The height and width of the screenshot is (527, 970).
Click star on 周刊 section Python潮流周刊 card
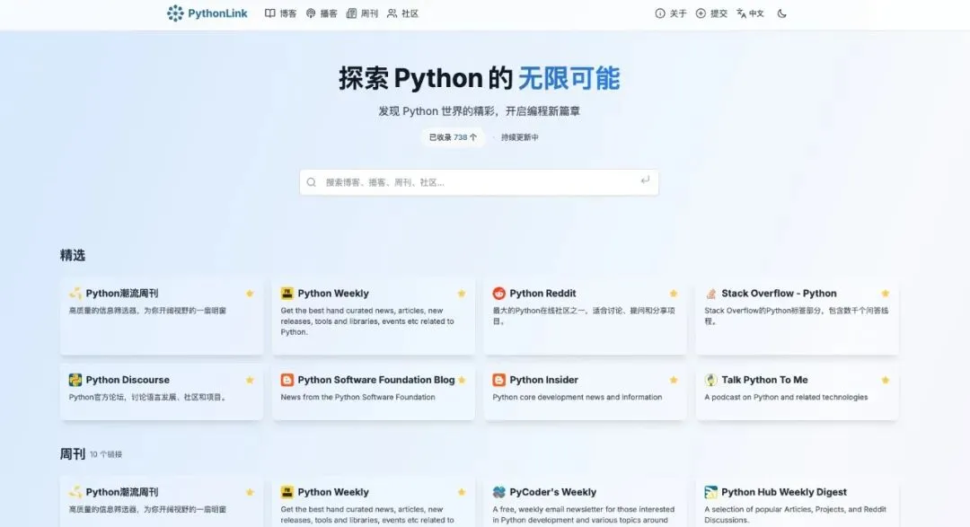(x=250, y=492)
